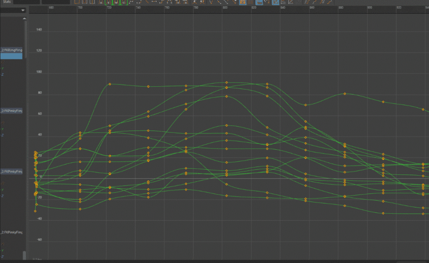Select key at frame 720, value 90
Screen dimensions: 429x263
[x=110, y=84]
